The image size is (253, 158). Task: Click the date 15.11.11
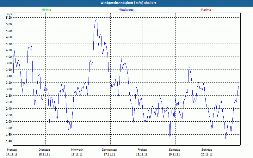click(x=44, y=155)
